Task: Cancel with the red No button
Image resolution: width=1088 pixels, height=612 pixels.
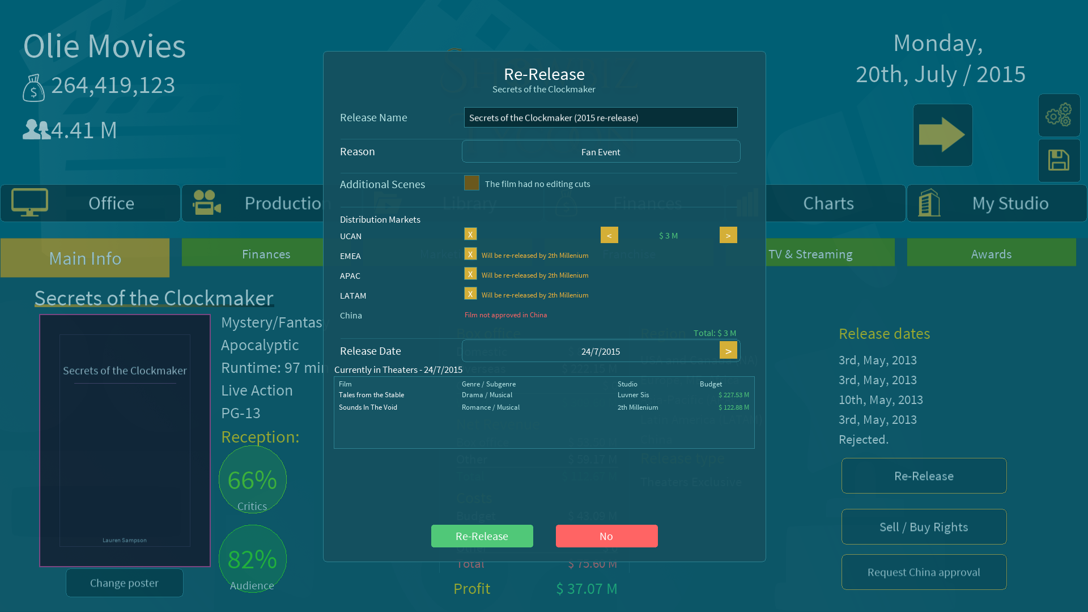Action: point(606,536)
